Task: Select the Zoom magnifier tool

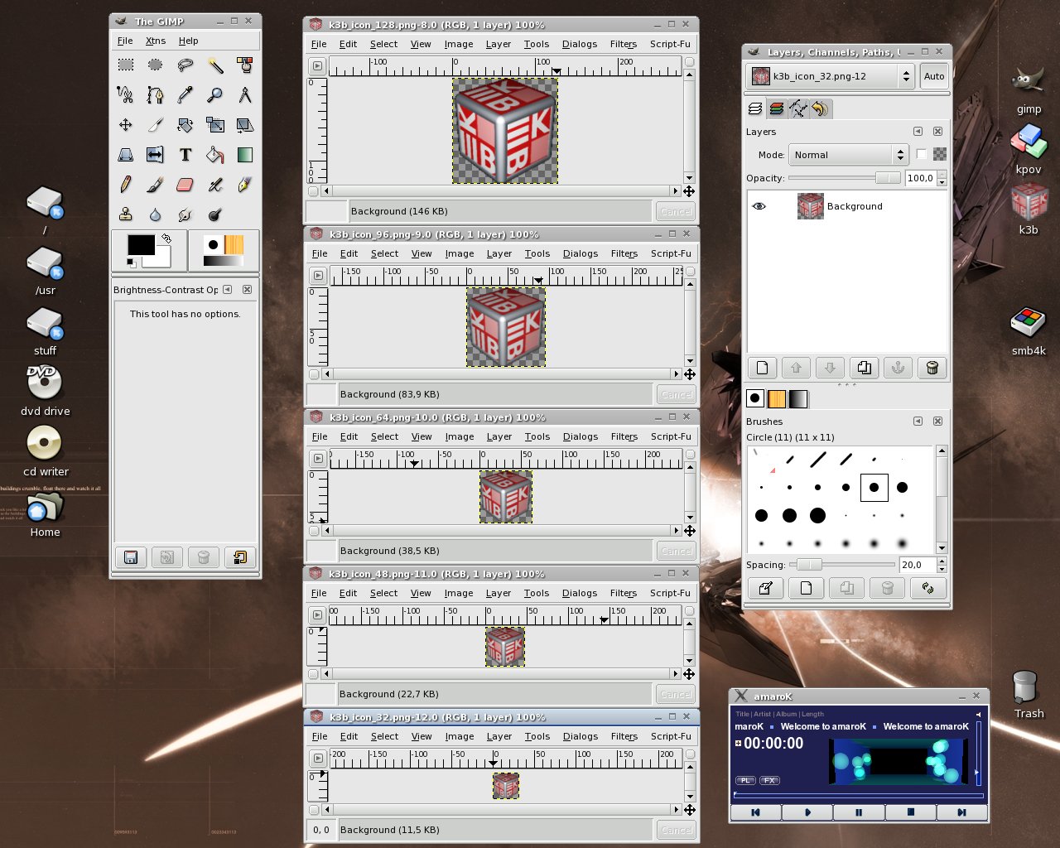Action: pyautogui.click(x=215, y=94)
